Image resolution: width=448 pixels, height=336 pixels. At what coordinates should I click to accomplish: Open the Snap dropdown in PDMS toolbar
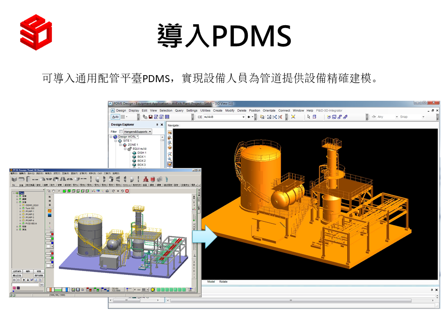coord(423,117)
